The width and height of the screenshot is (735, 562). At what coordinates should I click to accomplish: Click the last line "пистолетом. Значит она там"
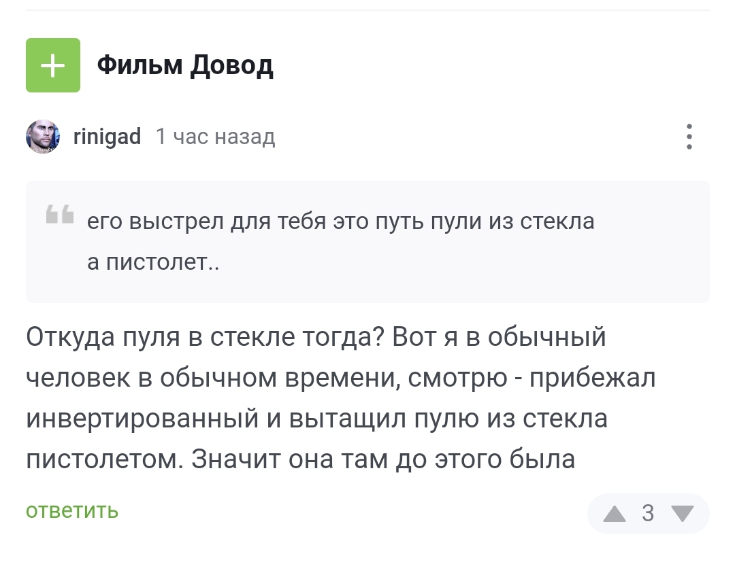301,459
